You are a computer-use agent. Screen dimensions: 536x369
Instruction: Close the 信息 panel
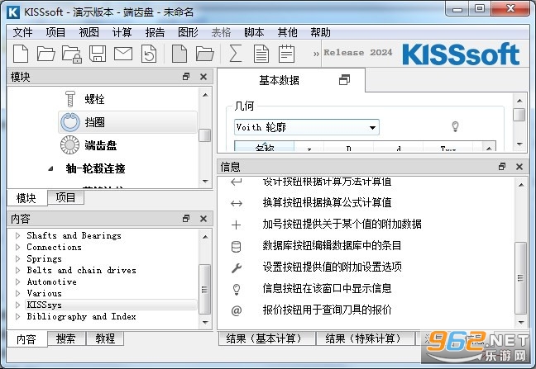pyautogui.click(x=519, y=167)
